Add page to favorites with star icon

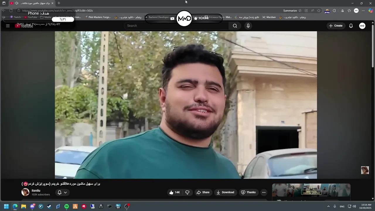point(319,11)
